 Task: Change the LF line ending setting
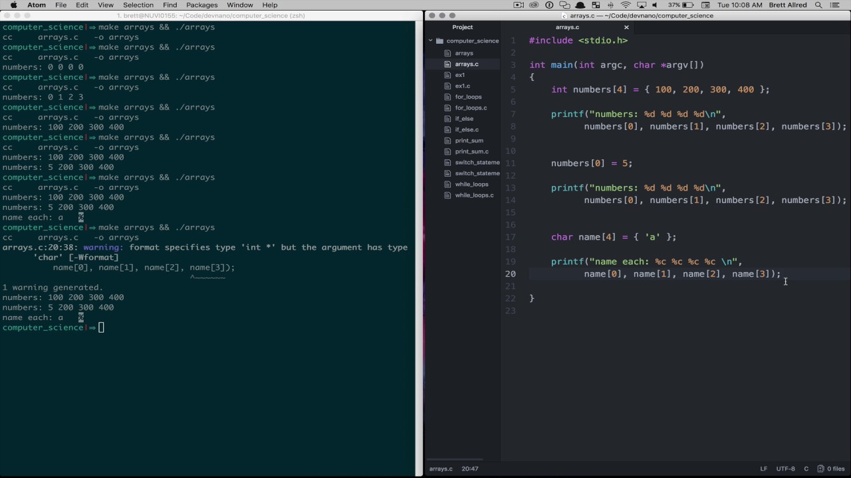coord(764,469)
